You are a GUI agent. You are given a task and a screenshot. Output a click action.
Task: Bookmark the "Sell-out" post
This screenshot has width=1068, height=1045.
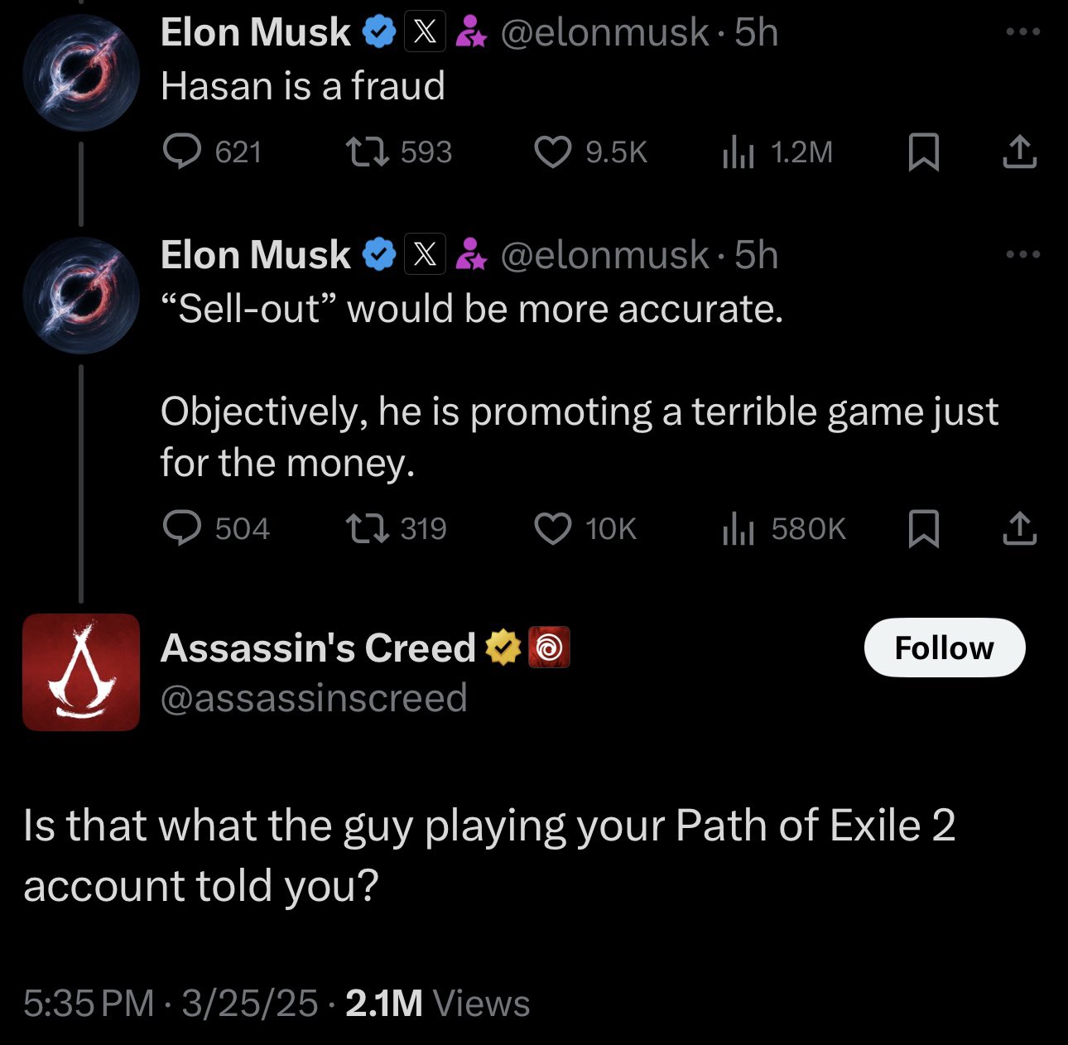coord(923,528)
